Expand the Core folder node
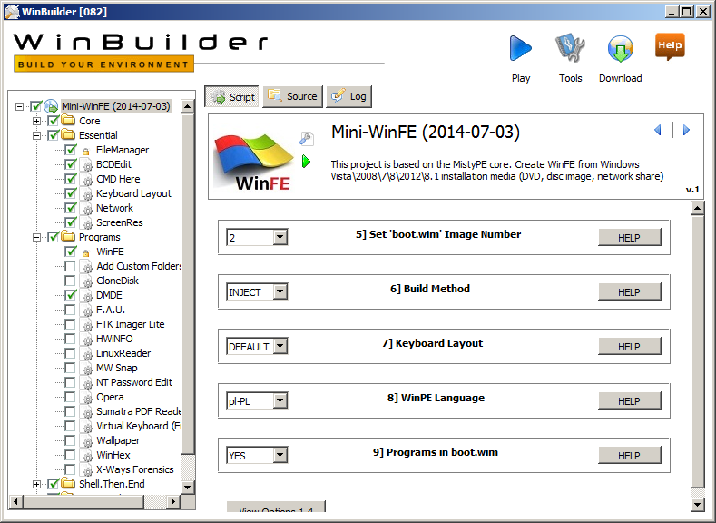 point(36,121)
